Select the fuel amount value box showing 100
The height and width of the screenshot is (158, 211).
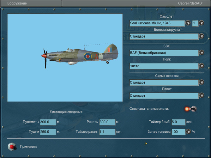coord(178,132)
